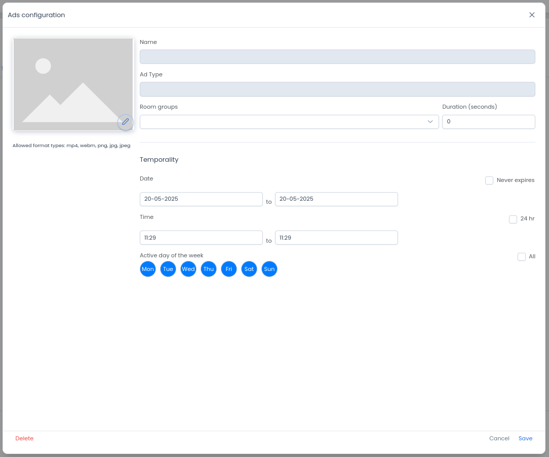The image size is (549, 457).
Task: Enable the Never expires checkbox
Action: tap(489, 180)
